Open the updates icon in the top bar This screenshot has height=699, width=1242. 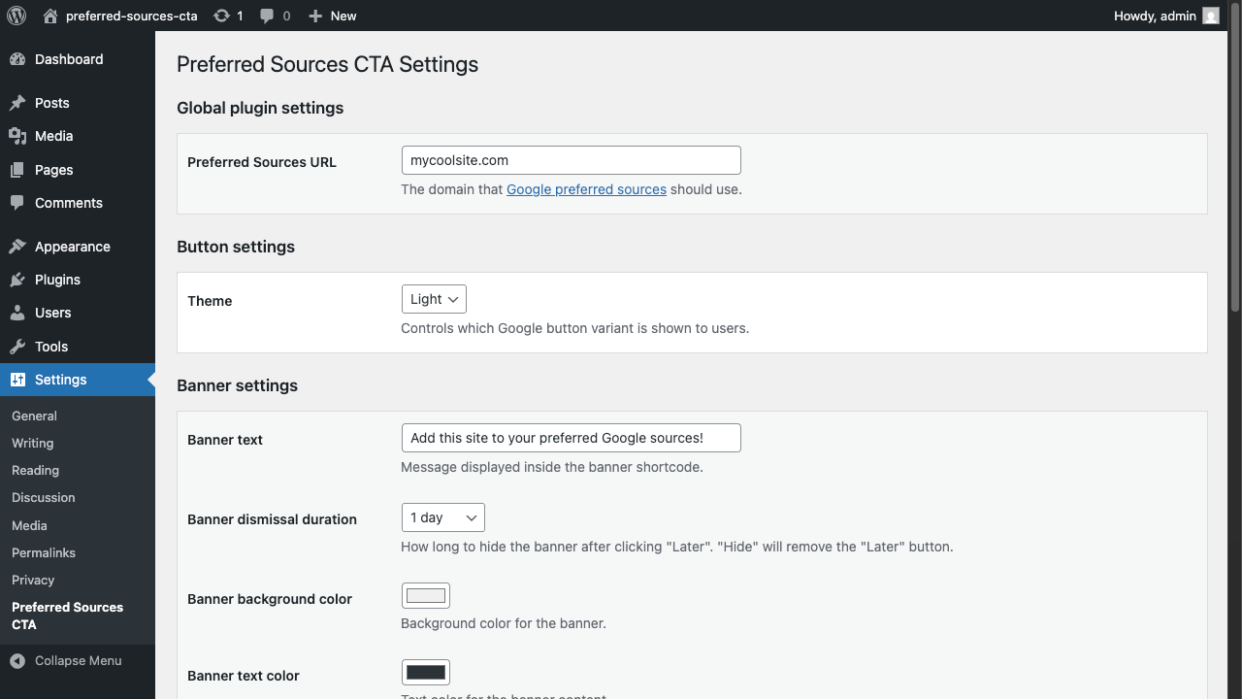pos(222,16)
